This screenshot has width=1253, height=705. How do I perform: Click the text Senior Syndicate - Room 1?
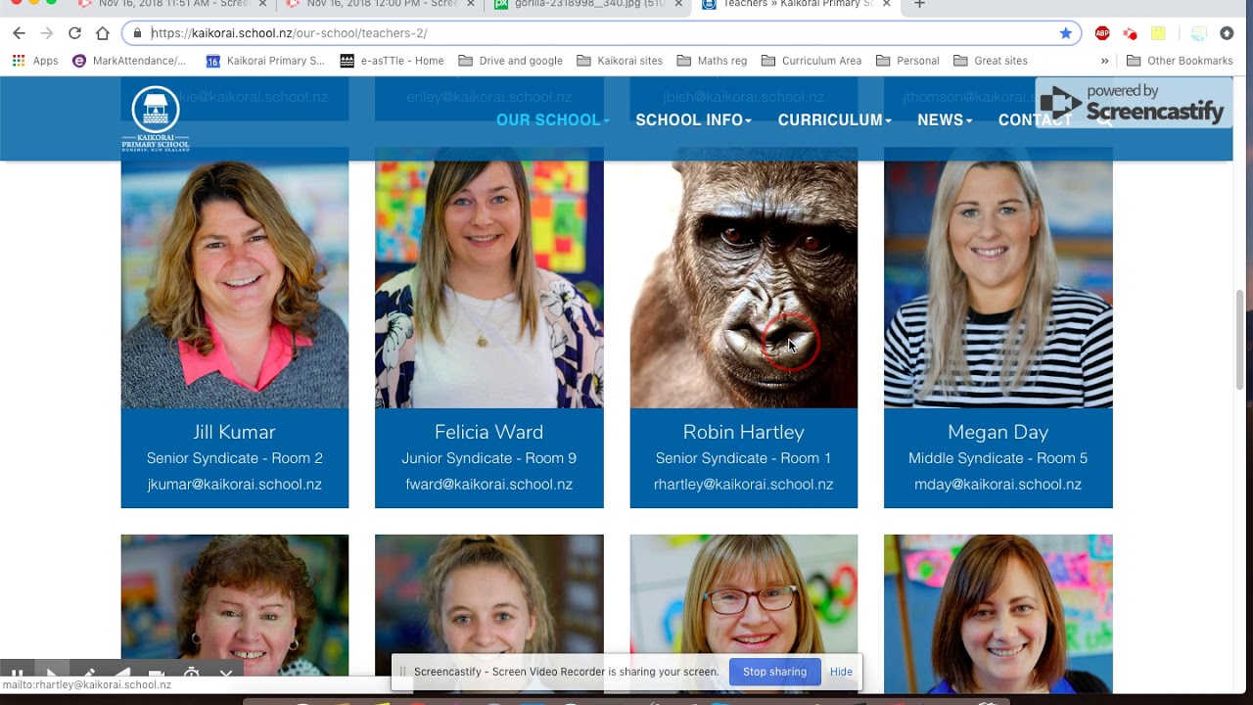pyautogui.click(x=744, y=458)
